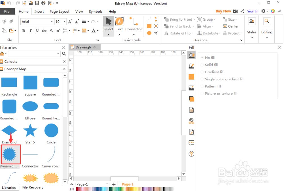Apply superscript formatting
Image resolution: width=284 pixels, height=191 pixels.
pyautogui.click(x=58, y=31)
